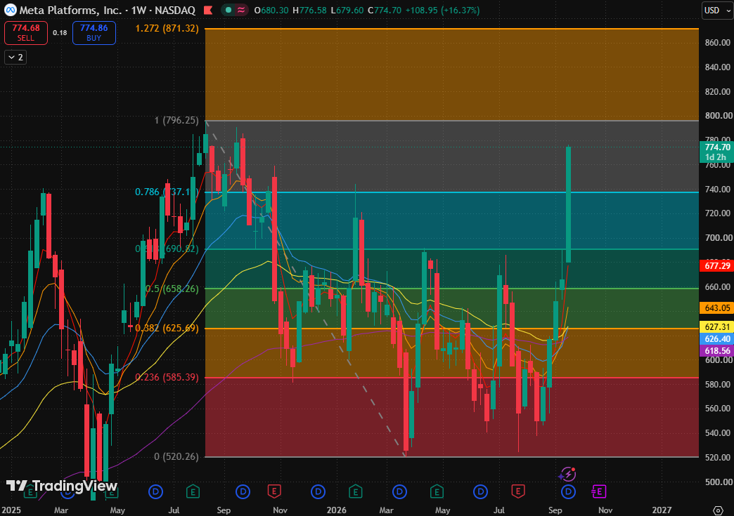This screenshot has width=734, height=516.
Task: Click the dividend marker just before 2026 label
Action: click(318, 491)
